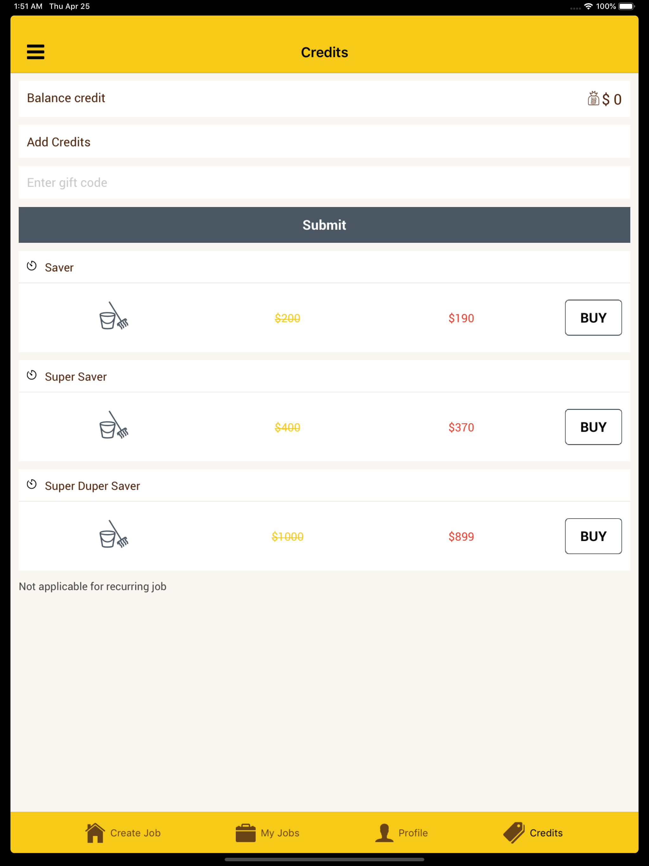Go to the Profile tab

point(402,833)
